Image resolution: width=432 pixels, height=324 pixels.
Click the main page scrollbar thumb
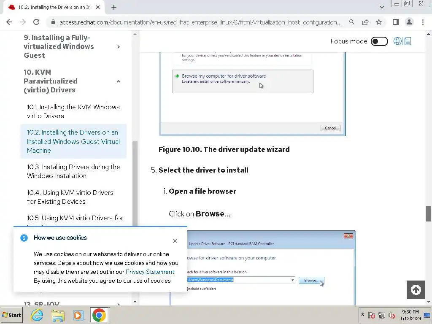[x=429, y=213]
